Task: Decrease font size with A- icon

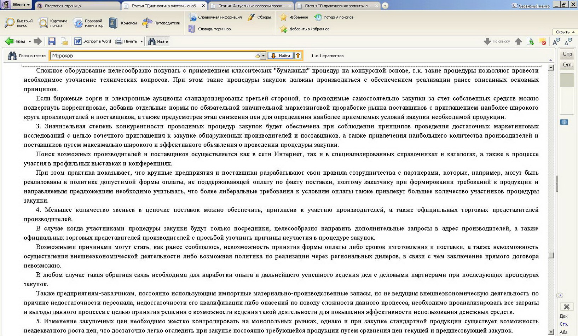Action: (568, 41)
